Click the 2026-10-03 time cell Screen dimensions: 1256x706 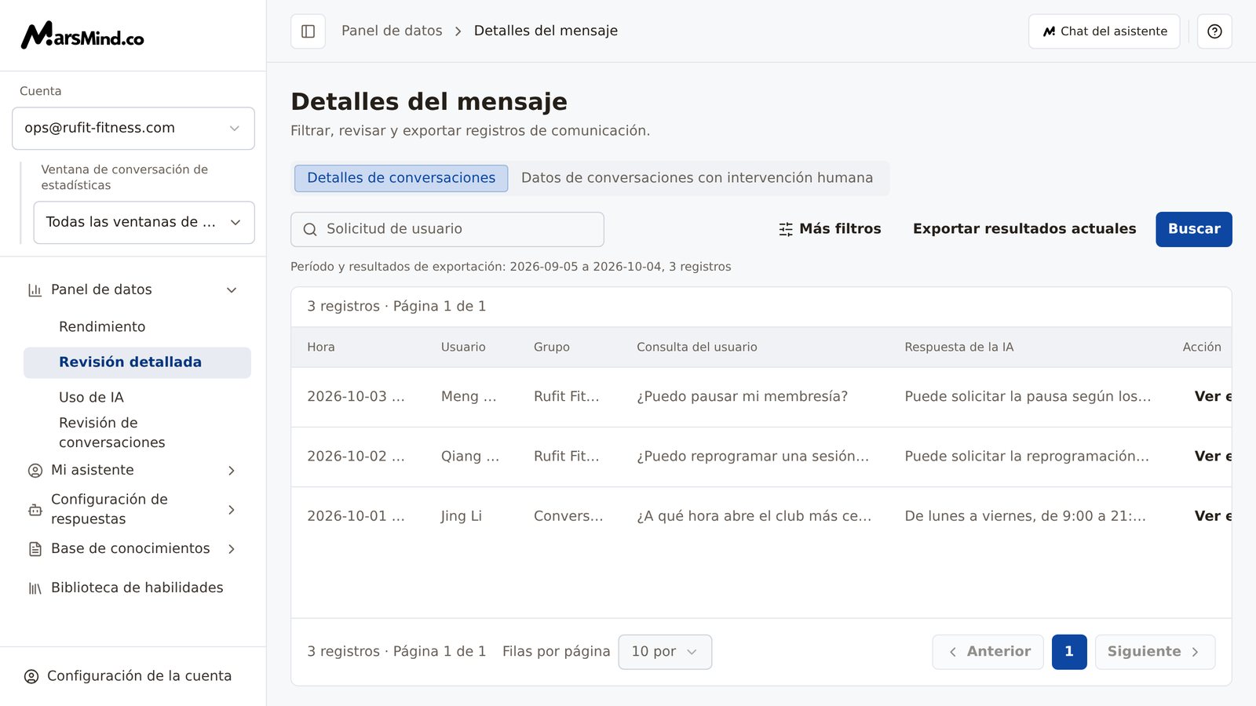click(356, 397)
